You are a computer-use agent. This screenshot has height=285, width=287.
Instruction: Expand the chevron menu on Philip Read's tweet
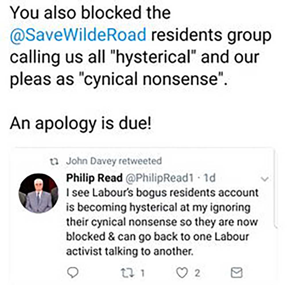[266, 179]
